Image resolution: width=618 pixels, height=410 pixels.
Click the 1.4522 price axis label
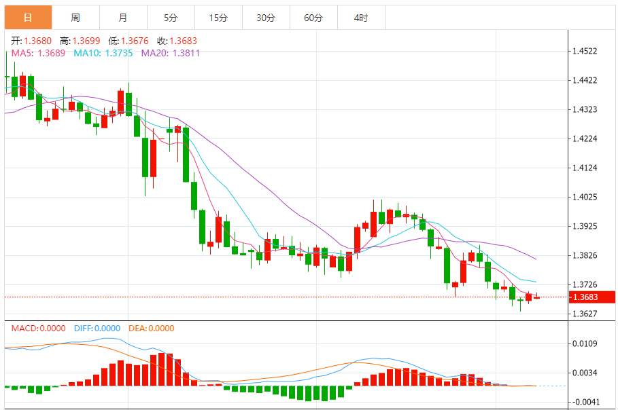click(585, 51)
